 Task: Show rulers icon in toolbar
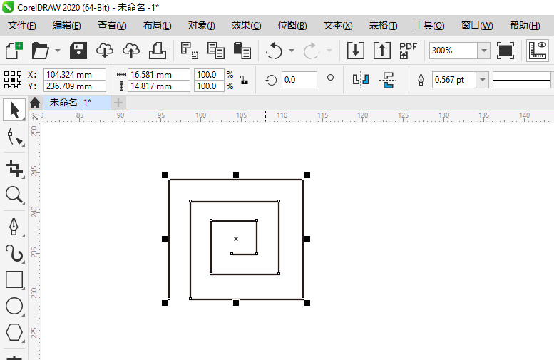(x=538, y=51)
